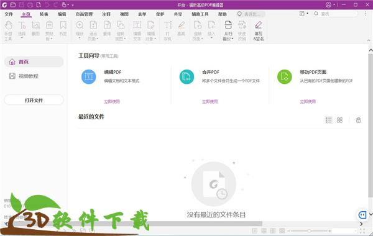Click the blue chat assistant icon at right edge

point(362,215)
